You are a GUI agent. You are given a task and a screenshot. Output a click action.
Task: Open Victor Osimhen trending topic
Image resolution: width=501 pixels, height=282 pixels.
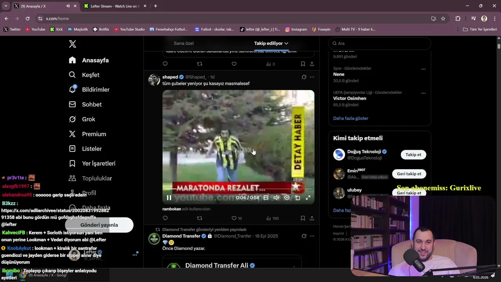(350, 99)
